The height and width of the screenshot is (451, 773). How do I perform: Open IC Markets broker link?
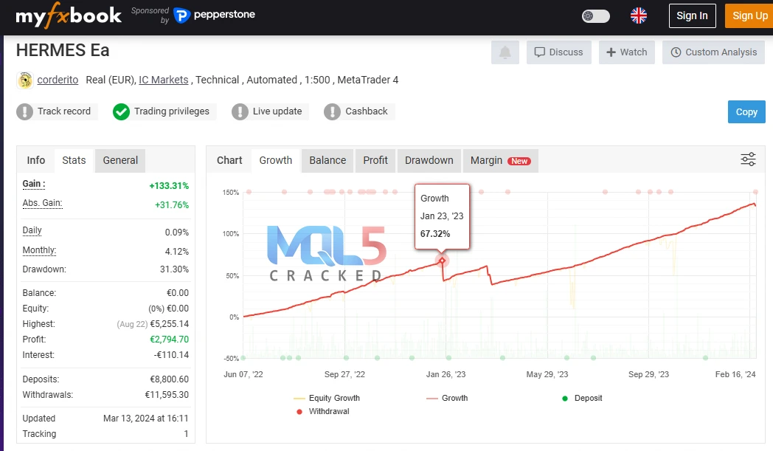(x=164, y=80)
